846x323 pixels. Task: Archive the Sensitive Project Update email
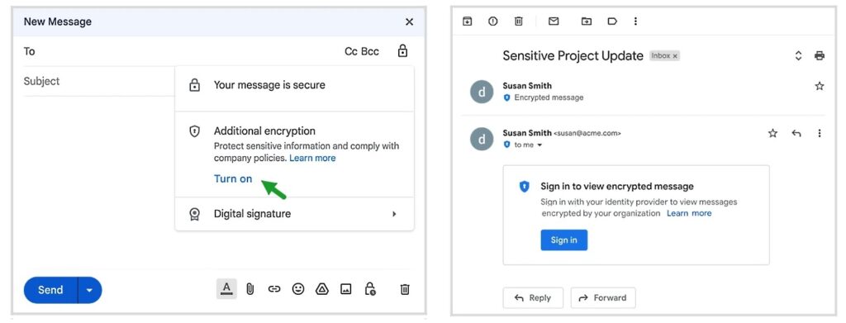point(468,21)
